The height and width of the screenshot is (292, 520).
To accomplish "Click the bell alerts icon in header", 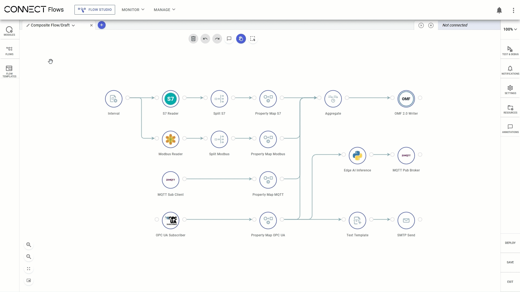I will point(499,10).
